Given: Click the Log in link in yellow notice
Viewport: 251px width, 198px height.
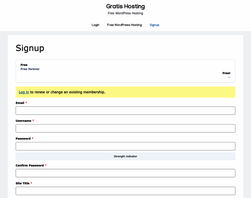Looking at the screenshot, I should 24,92.
